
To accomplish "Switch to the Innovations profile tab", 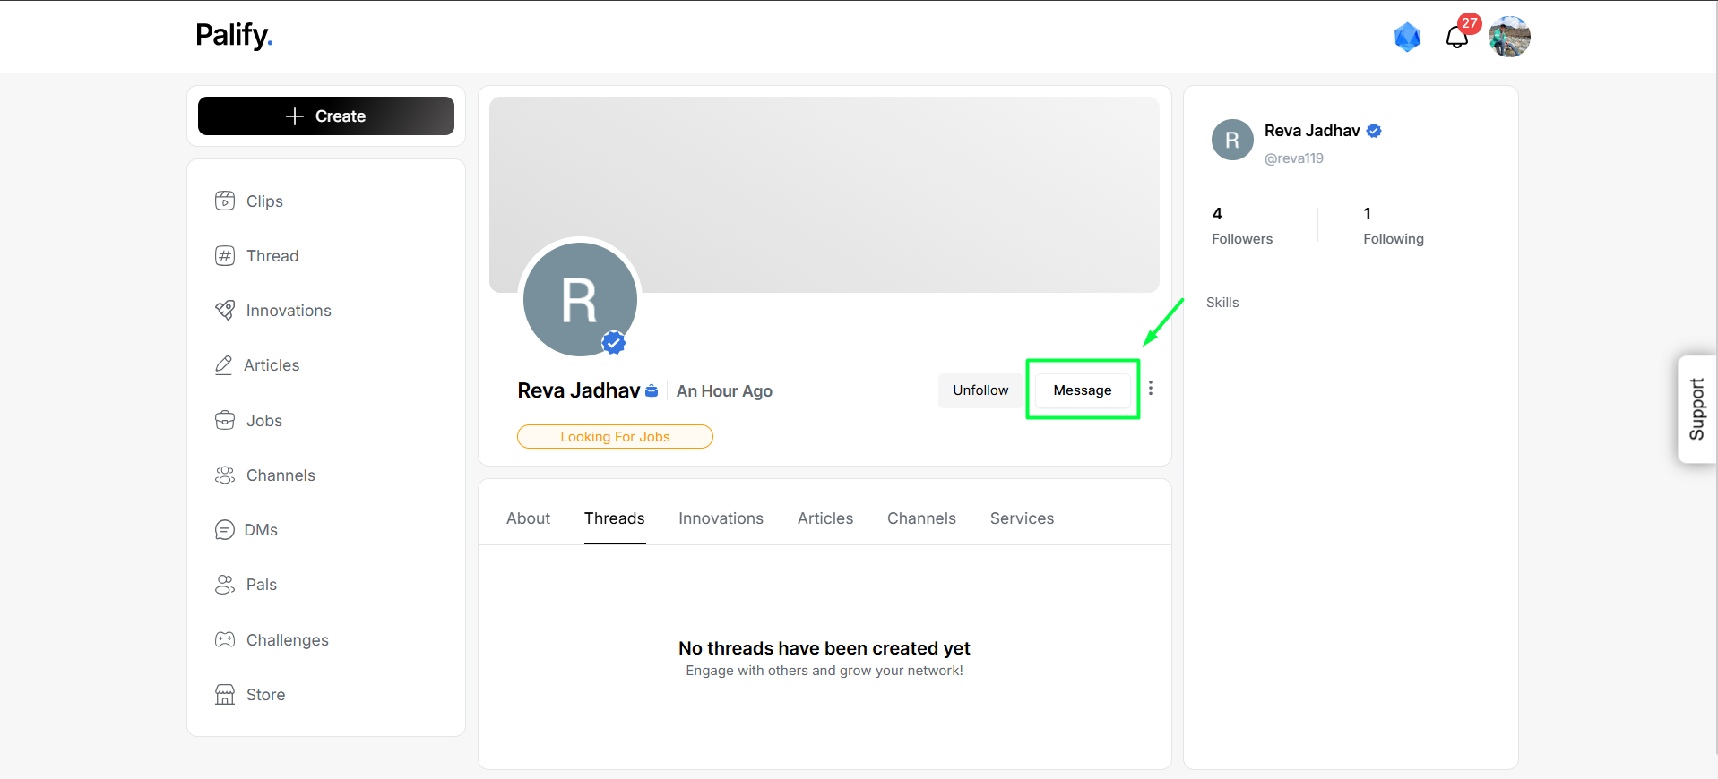I will 721,518.
